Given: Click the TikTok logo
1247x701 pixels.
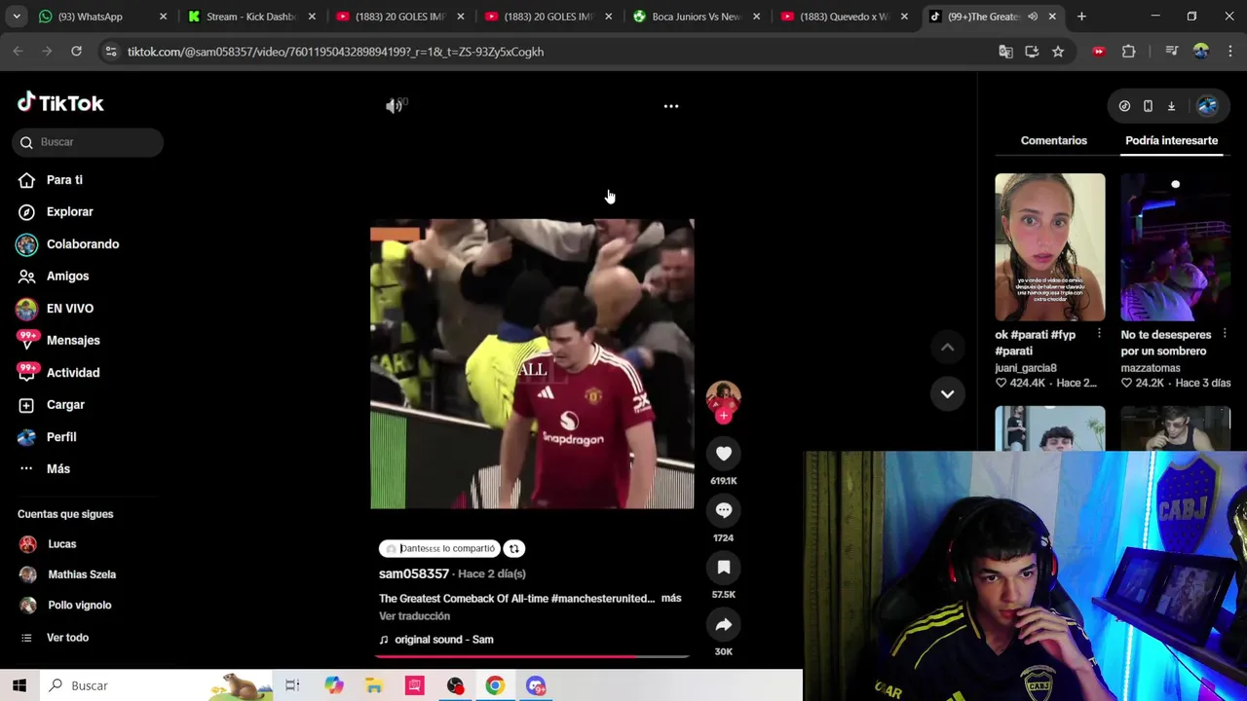Looking at the screenshot, I should 60,102.
